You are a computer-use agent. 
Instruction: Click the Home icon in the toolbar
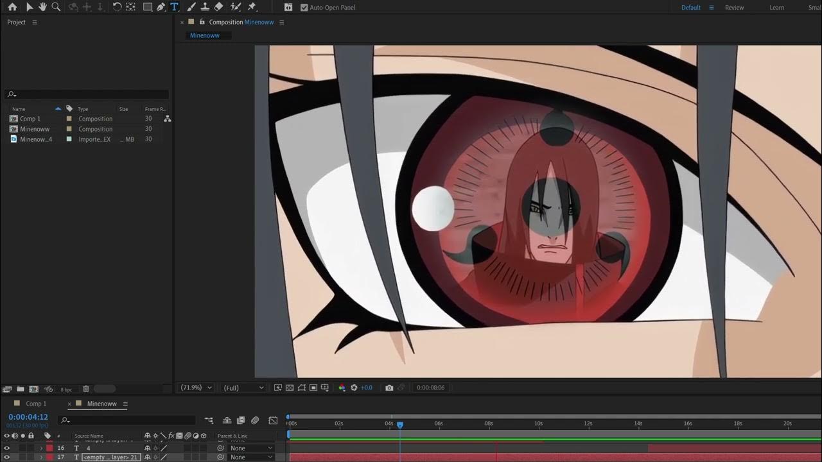(12, 7)
